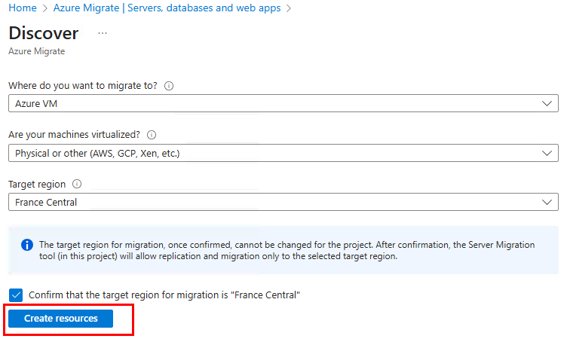Uncheck the France Central confirmation checkbox
This screenshot has height=345, width=567.
point(16,295)
